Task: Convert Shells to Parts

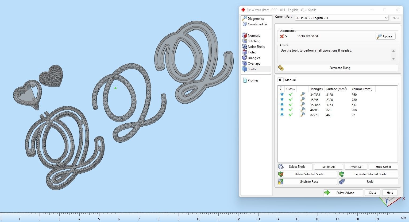Action: pos(307,182)
